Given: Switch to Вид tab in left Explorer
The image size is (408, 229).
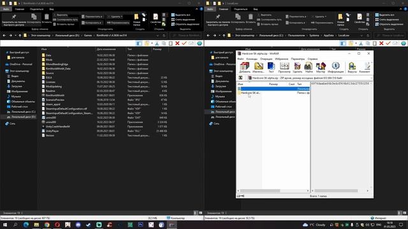Looking at the screenshot, I should click(x=52, y=9).
